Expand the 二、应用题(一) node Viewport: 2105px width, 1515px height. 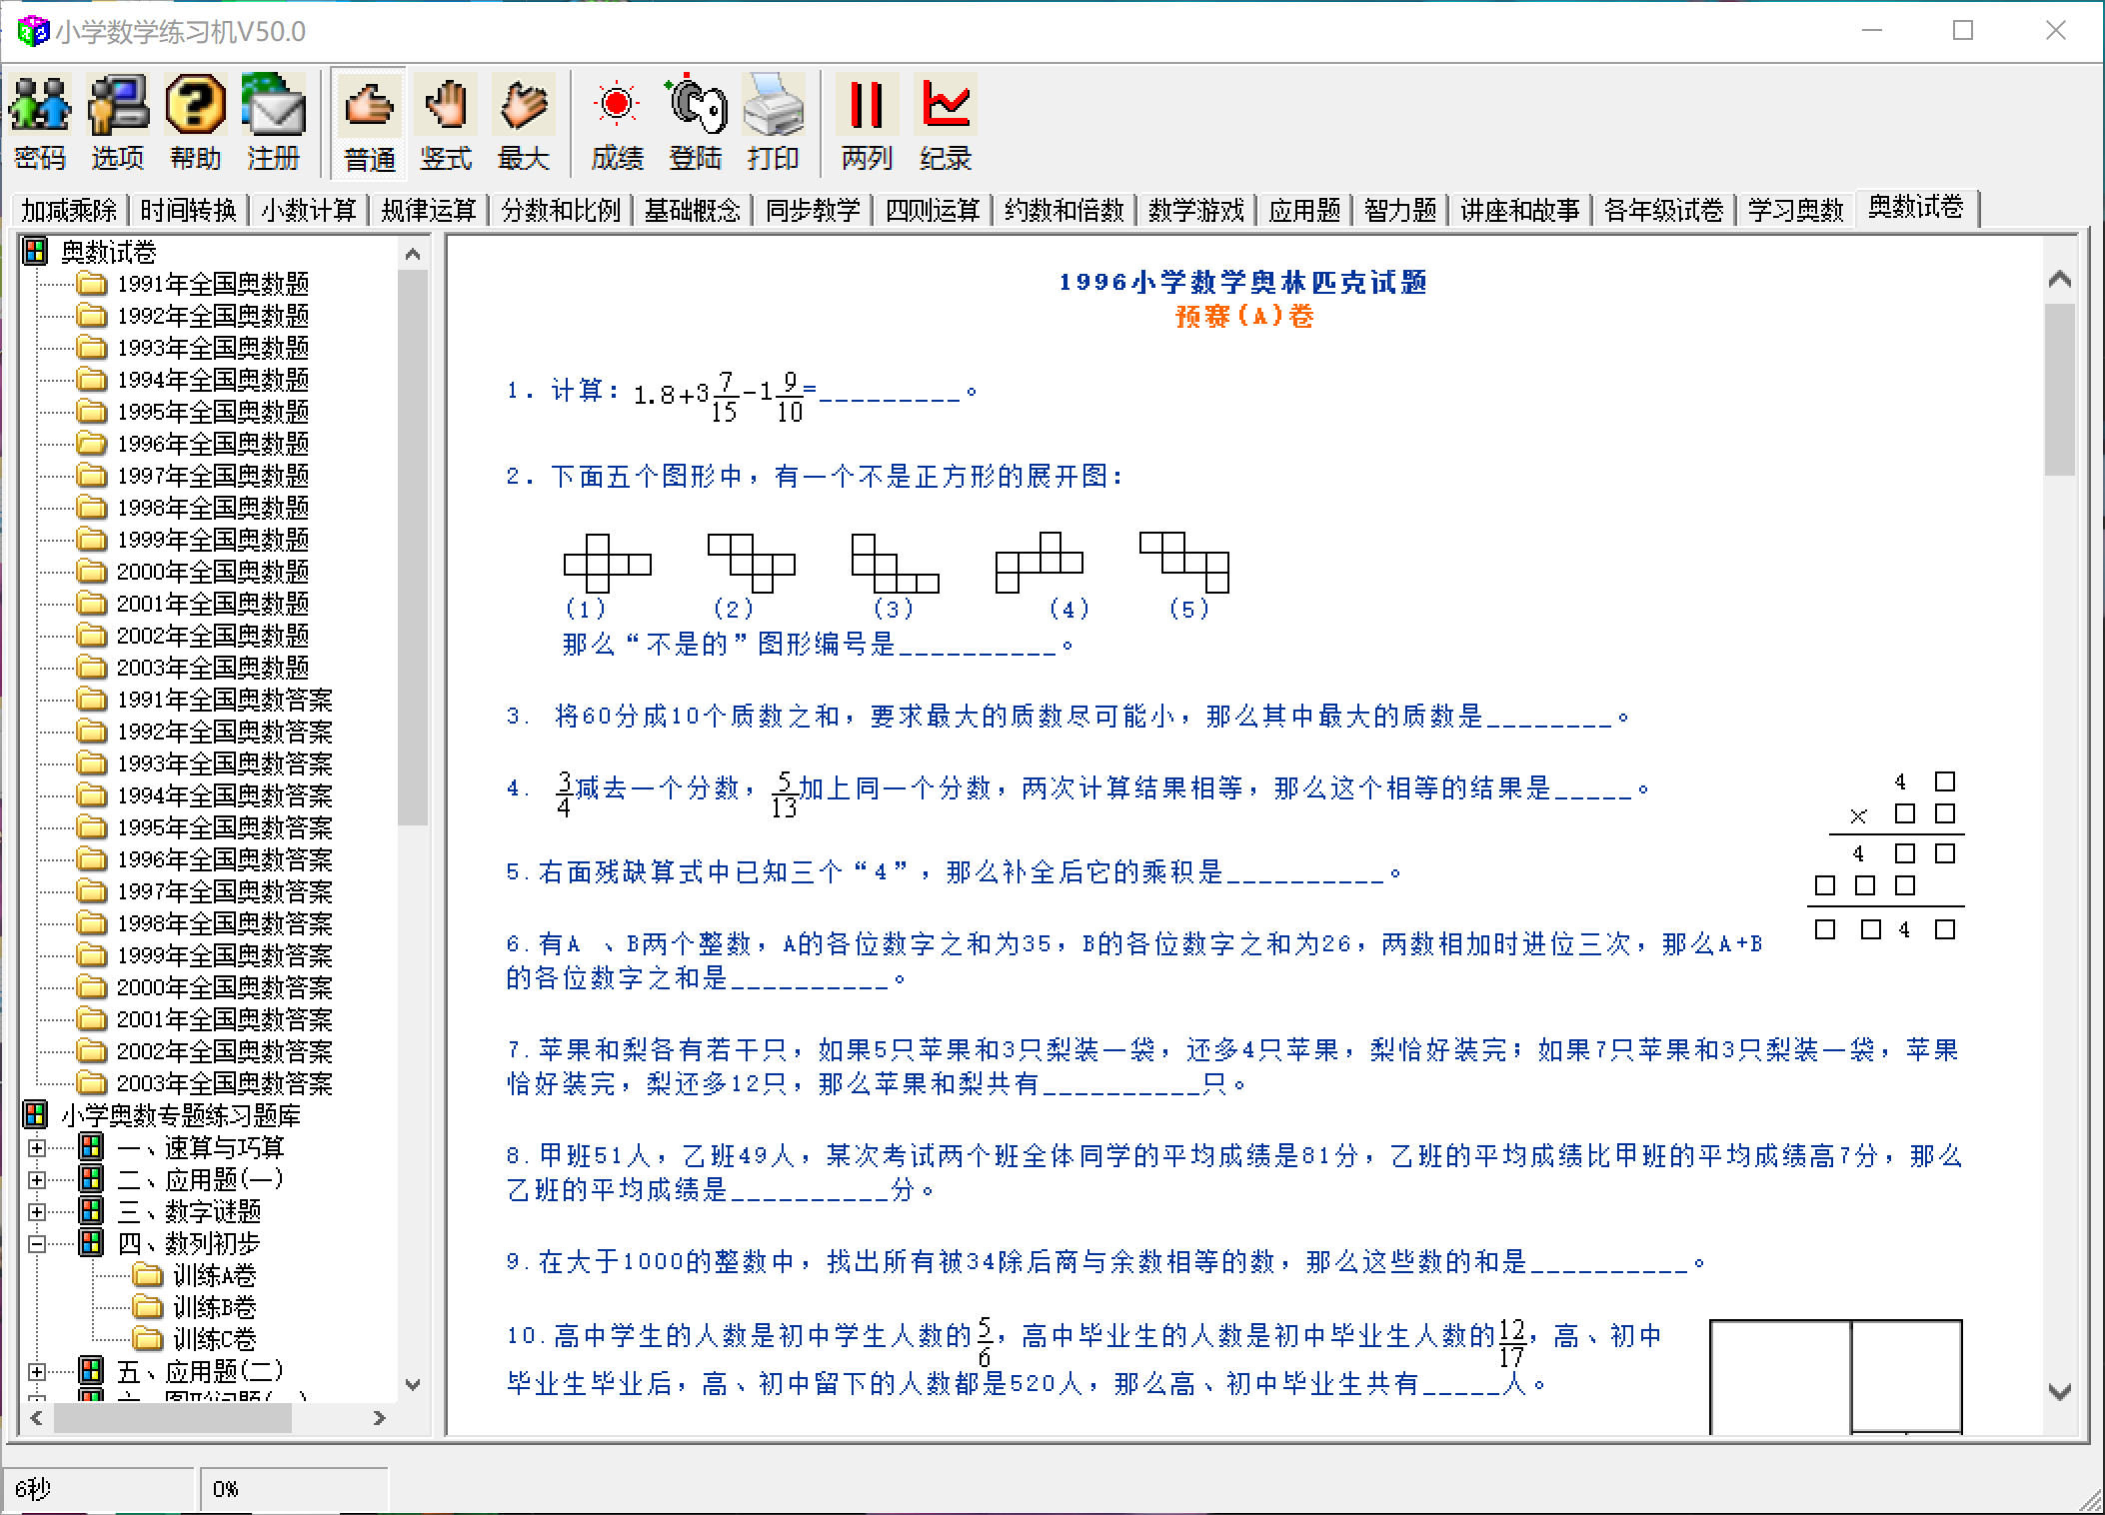[x=37, y=1179]
